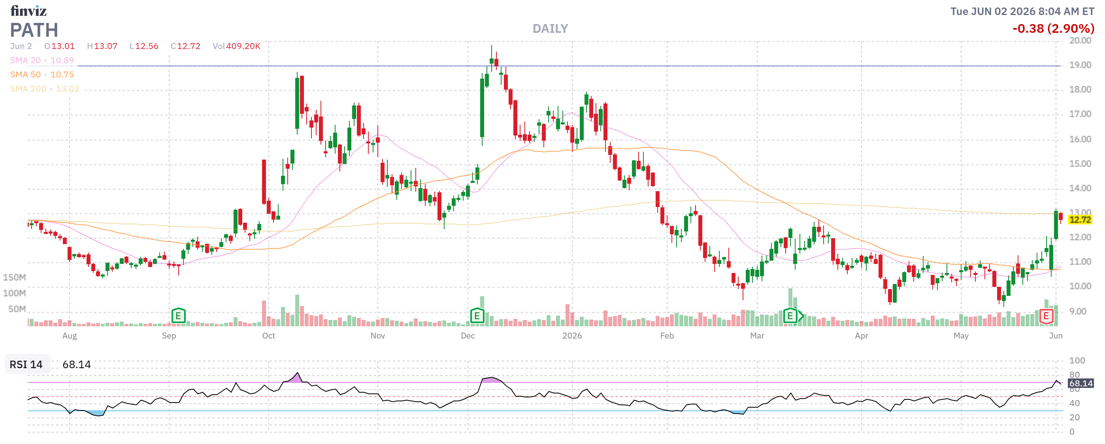The image size is (1105, 444).
Task: Click the 12.00 price axis label
Action: [1080, 237]
